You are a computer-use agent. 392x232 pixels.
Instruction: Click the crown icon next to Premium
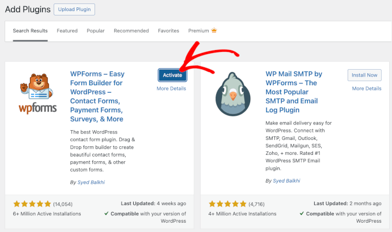214,31
